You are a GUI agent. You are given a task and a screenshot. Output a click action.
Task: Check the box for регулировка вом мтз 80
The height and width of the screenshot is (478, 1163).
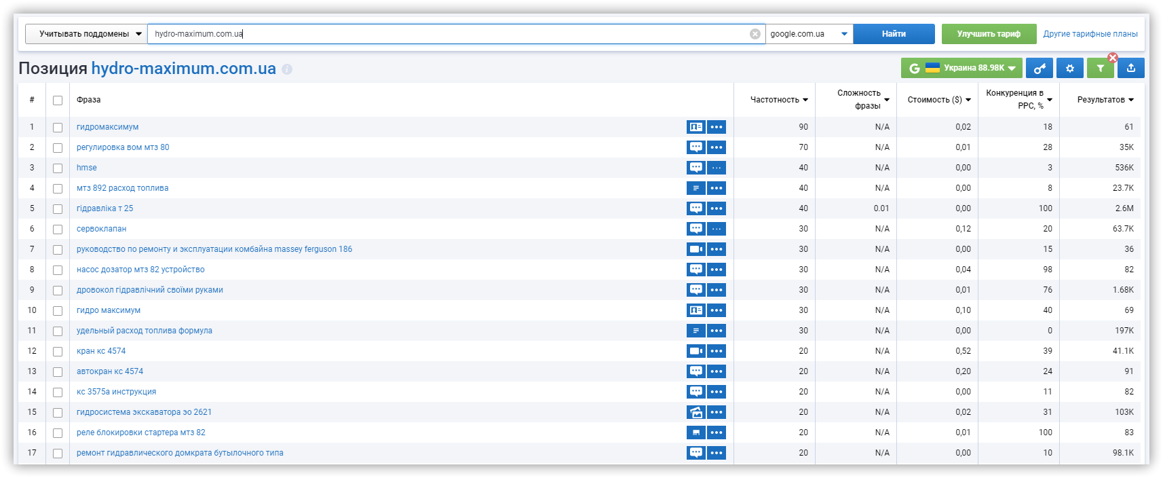[58, 148]
